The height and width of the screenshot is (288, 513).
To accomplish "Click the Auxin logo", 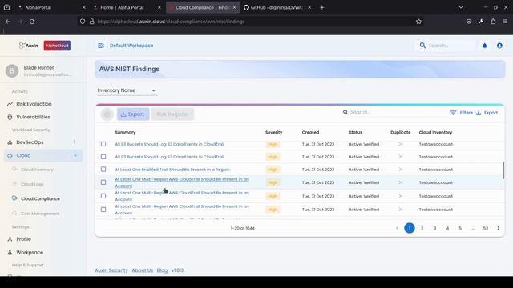I will (x=28, y=46).
